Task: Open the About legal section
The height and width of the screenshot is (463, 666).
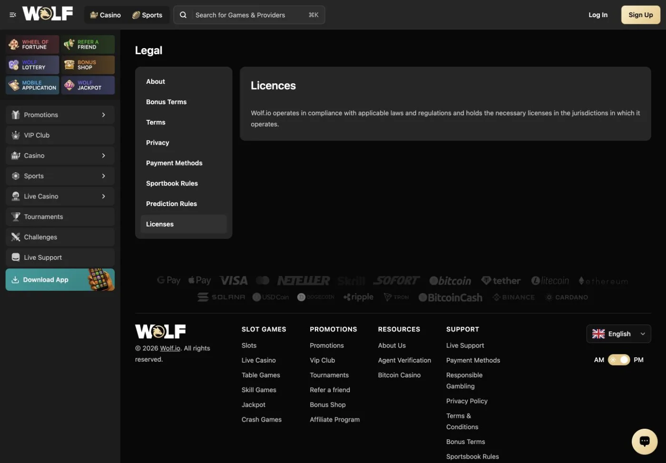Action: point(184,82)
